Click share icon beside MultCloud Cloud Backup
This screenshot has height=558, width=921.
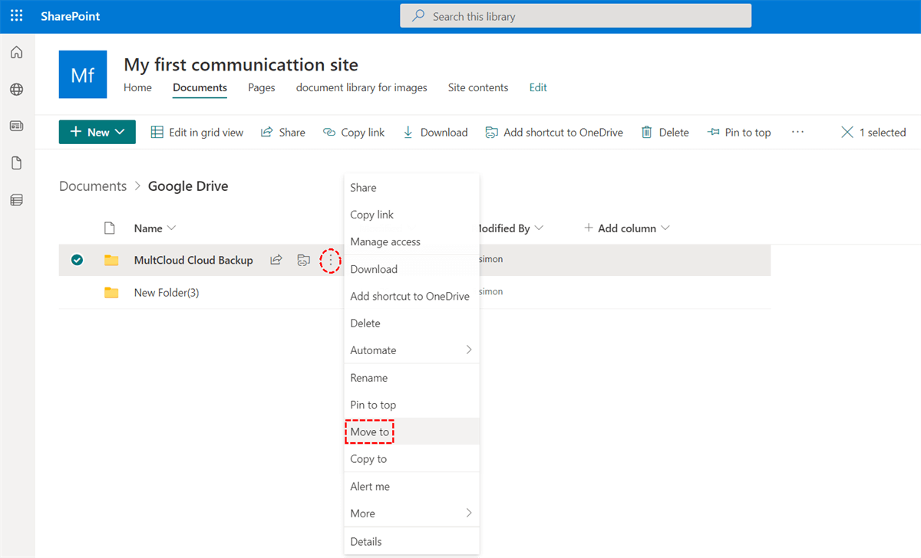pos(276,261)
